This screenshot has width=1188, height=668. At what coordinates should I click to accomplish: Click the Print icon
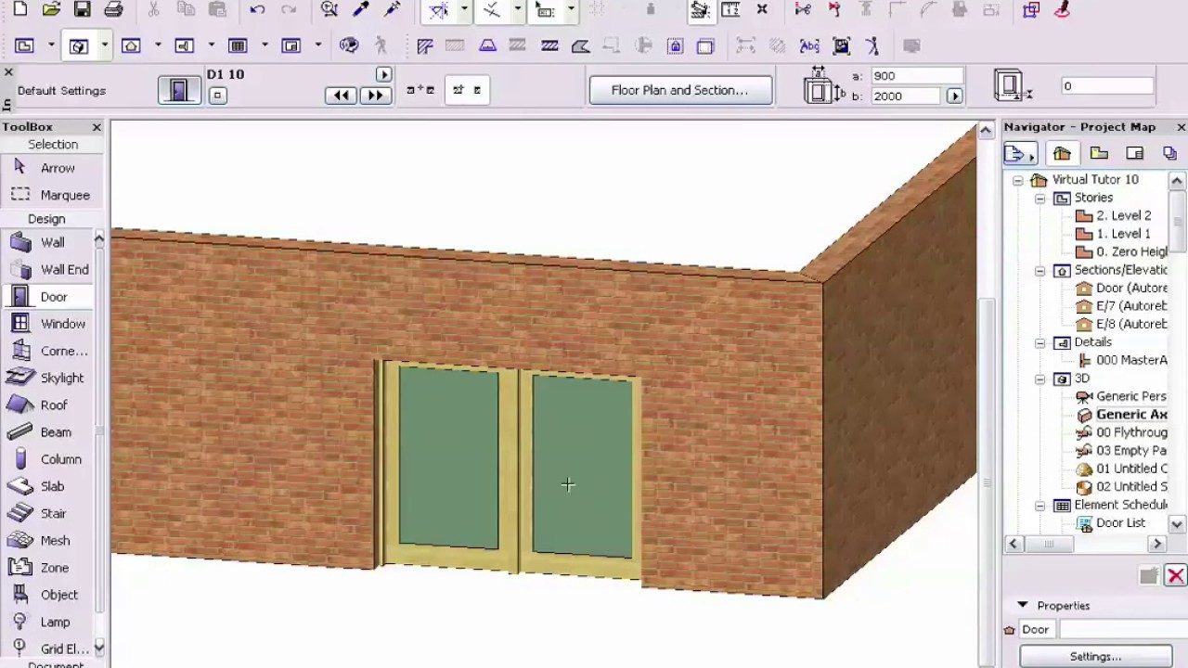click(x=113, y=10)
